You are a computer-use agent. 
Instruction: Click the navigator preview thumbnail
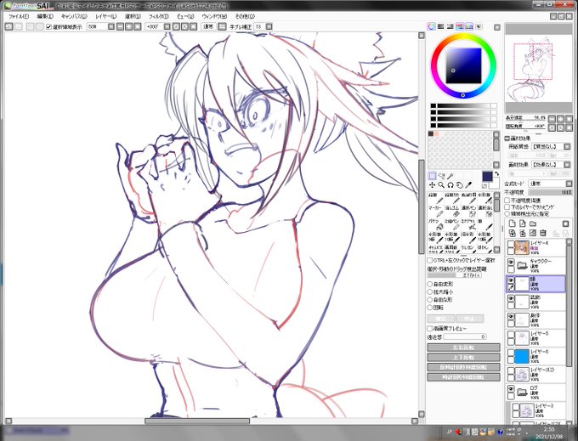click(539, 68)
